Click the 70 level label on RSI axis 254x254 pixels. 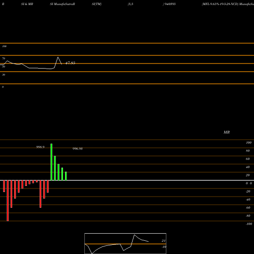tap(4, 58)
